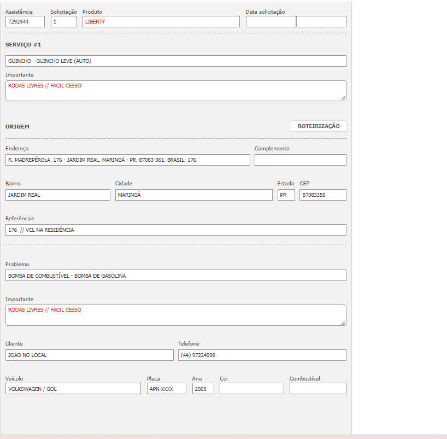The height and width of the screenshot is (439, 447).
Task: Select the Referências field VCL NA RESIDÊNCIA
Action: click(176, 230)
